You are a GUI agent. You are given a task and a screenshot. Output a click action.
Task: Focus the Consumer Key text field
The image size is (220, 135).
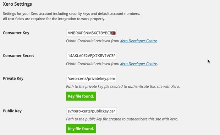point(91,33)
